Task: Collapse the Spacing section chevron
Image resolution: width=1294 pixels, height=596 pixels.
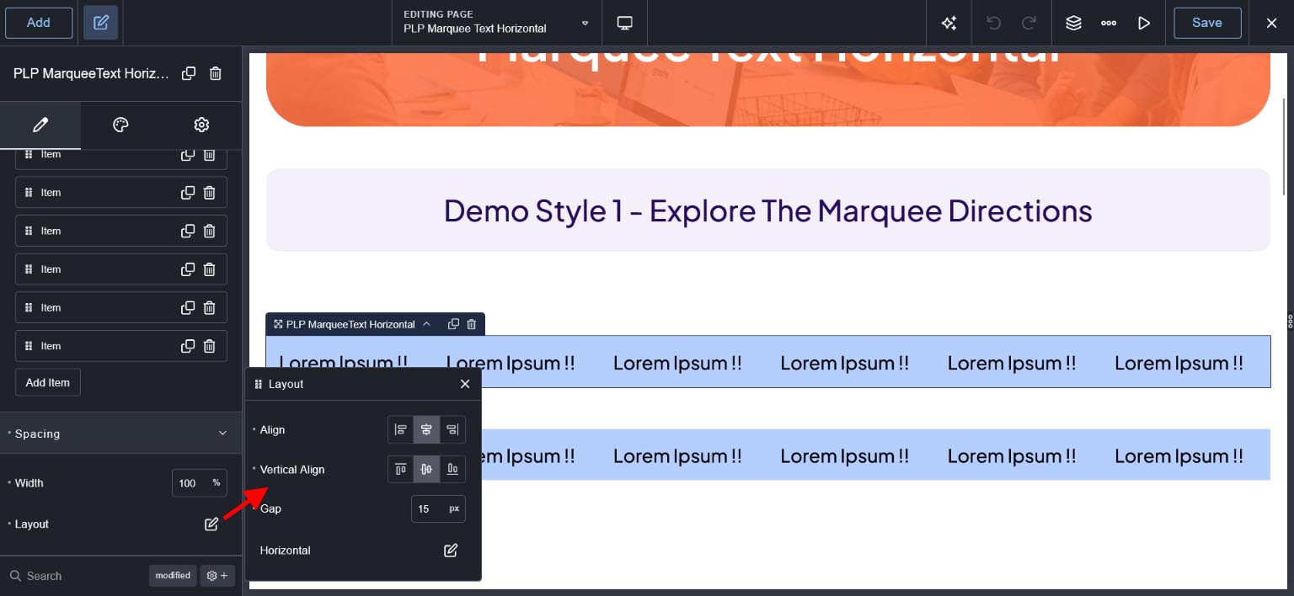Action: coord(222,434)
